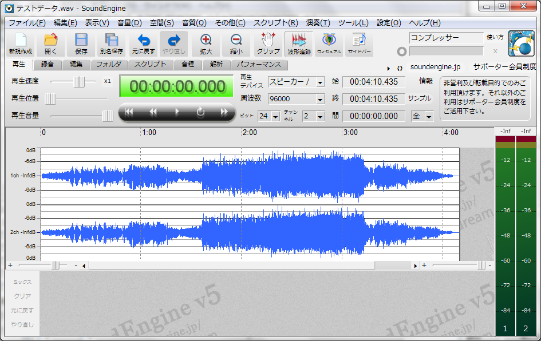541x341 pixels.
Task: Open the スクリプト(R) menu
Action: pyautogui.click(x=276, y=23)
